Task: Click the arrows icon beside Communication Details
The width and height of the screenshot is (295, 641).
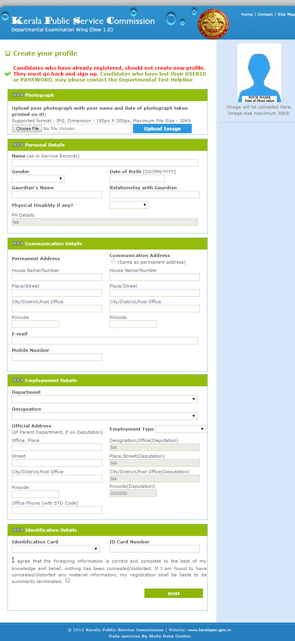Action: [x=18, y=244]
